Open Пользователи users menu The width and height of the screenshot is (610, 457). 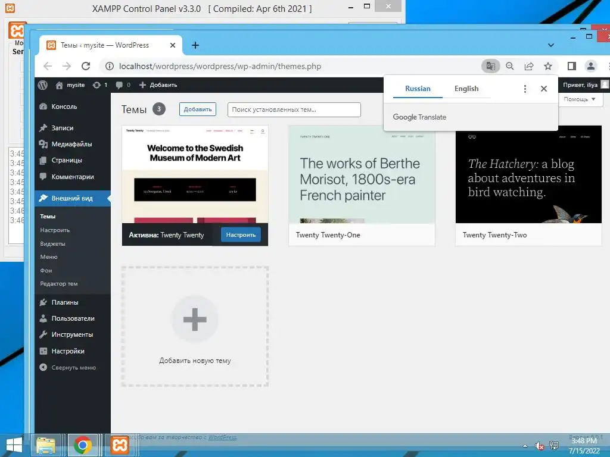72,318
